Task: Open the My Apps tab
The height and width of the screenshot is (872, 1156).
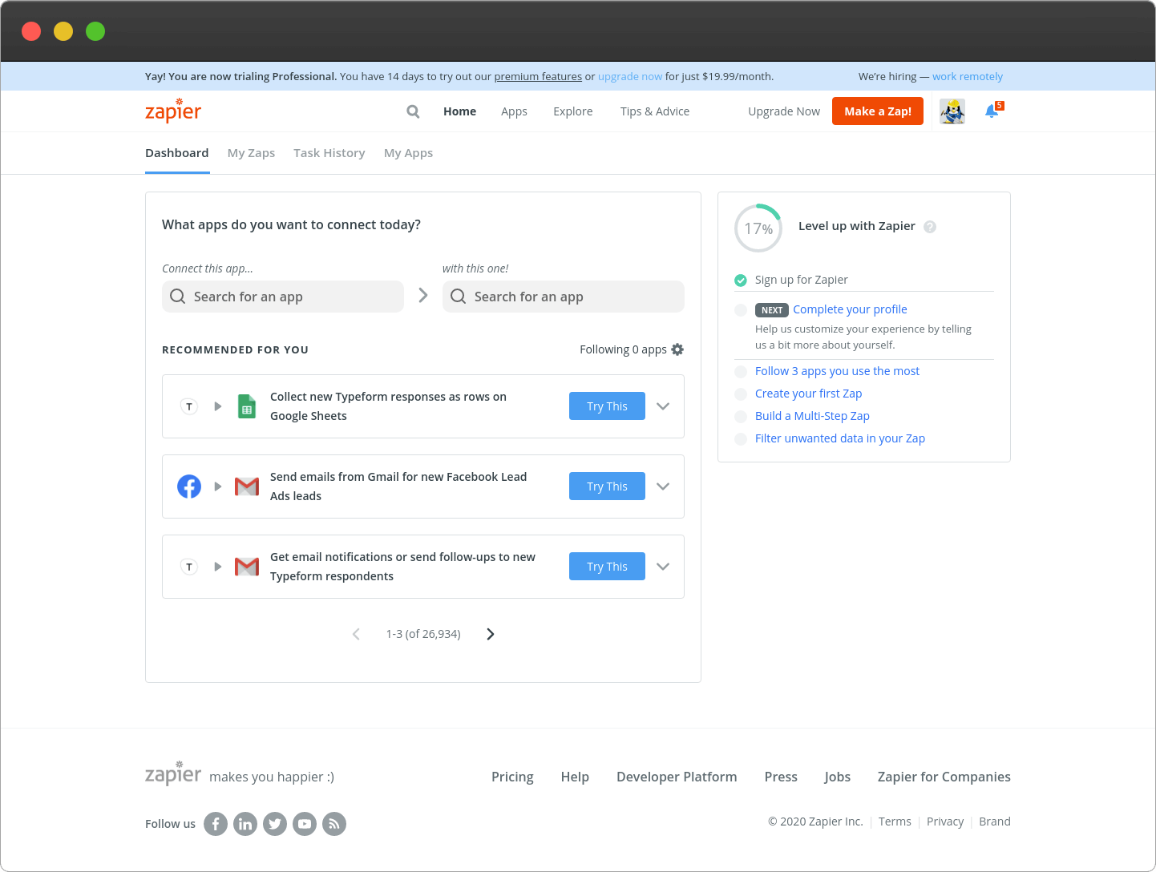Action: coord(408,153)
